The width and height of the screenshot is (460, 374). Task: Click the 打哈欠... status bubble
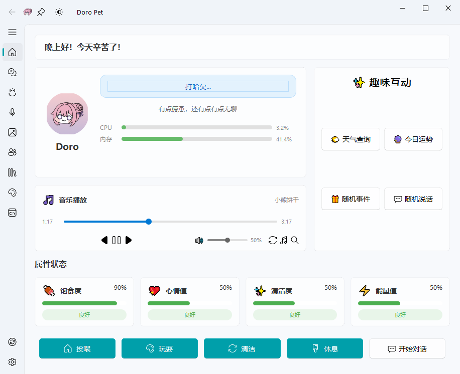pyautogui.click(x=198, y=86)
